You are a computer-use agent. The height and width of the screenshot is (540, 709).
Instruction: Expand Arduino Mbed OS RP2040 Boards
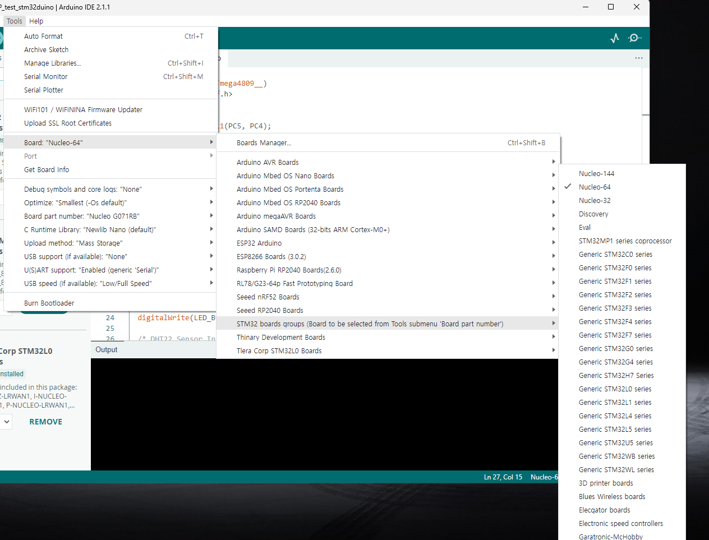click(x=388, y=203)
